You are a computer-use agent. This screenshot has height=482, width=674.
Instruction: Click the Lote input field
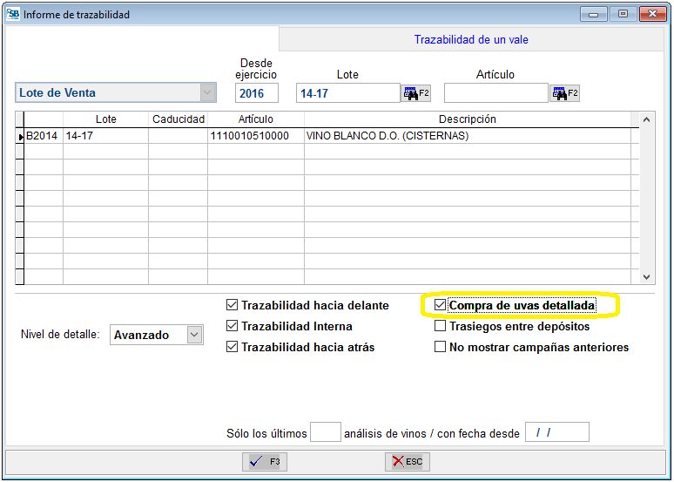347,93
